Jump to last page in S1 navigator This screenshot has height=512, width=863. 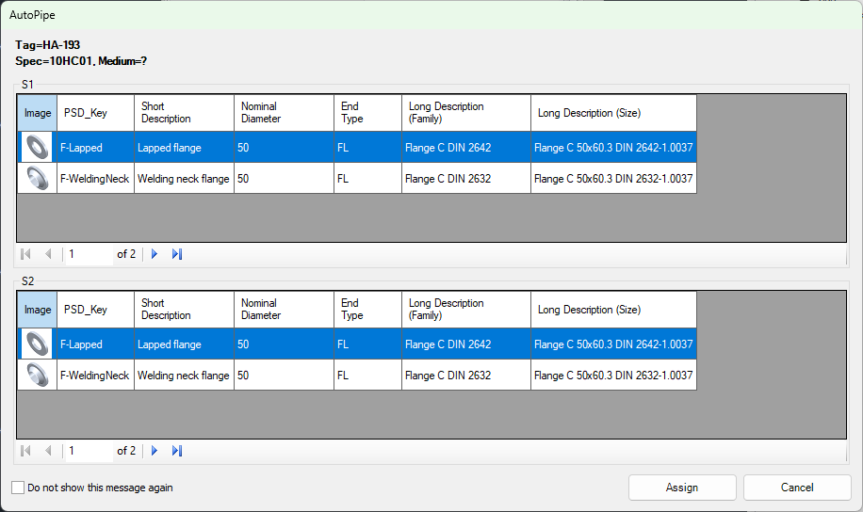tap(177, 254)
